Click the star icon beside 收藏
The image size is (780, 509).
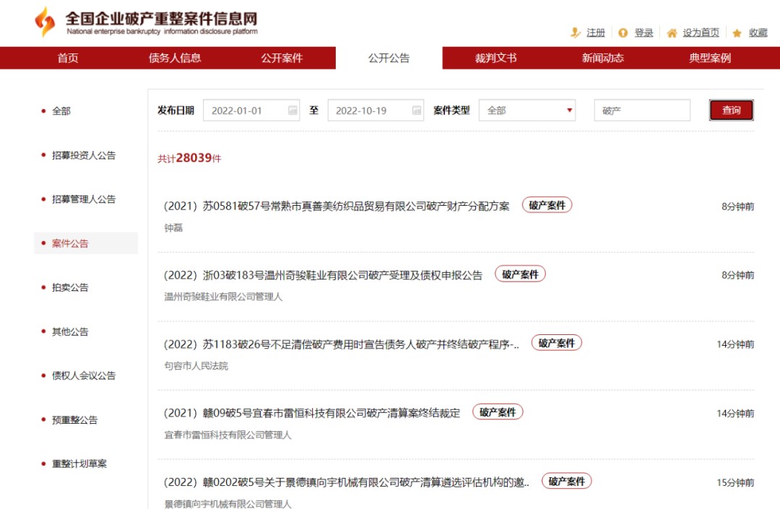(737, 32)
